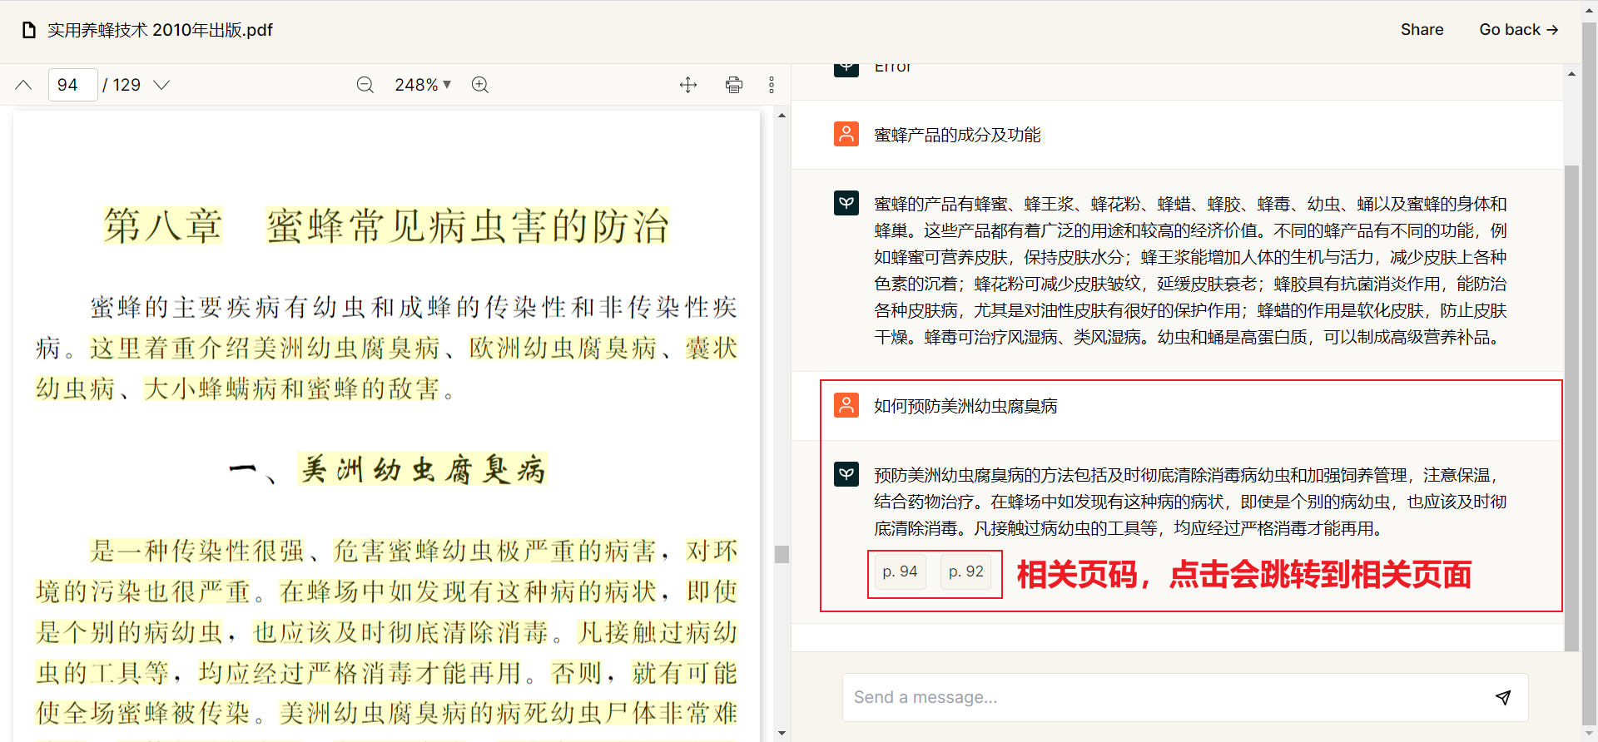Click the bot avatar beside 蜜蜂的产品有蜂蜜 answer

click(846, 203)
